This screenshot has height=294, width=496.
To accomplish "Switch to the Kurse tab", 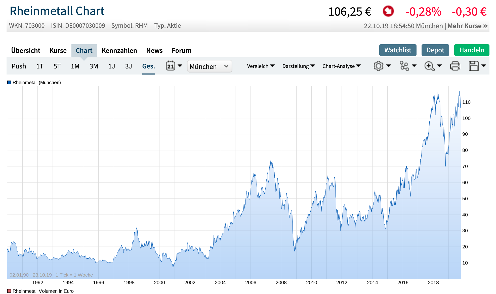I will [x=58, y=51].
